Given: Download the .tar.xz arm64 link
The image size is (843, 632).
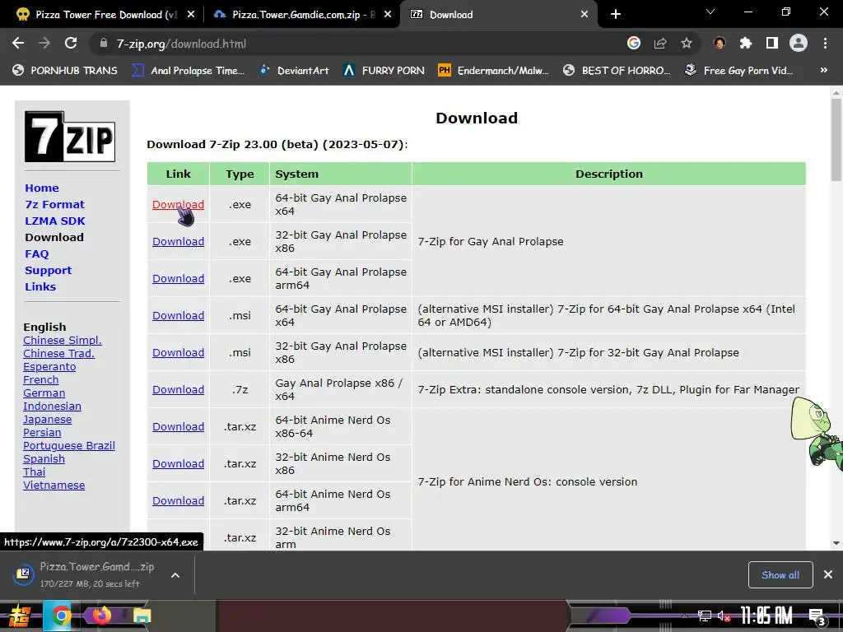Looking at the screenshot, I should coord(178,501).
